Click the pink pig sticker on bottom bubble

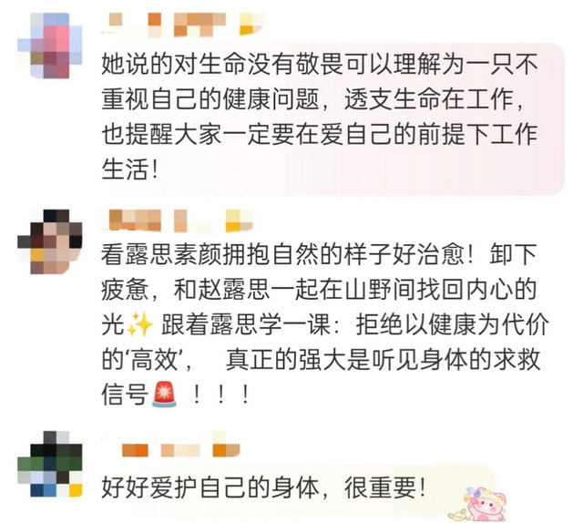coord(477,505)
